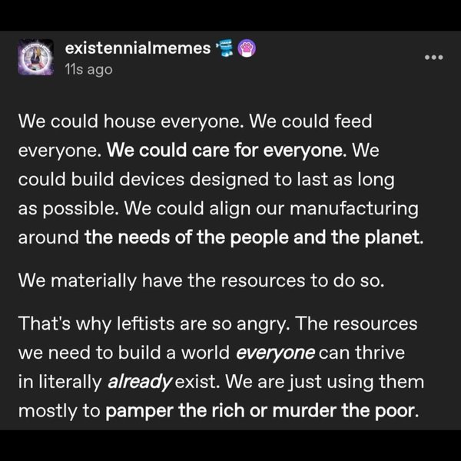Click the phrase 'We are just using them'

324,382
